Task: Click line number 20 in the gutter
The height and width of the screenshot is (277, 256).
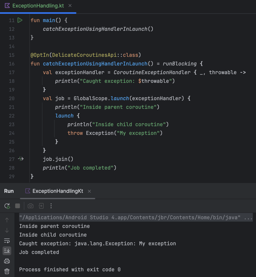Action: click(x=11, y=98)
